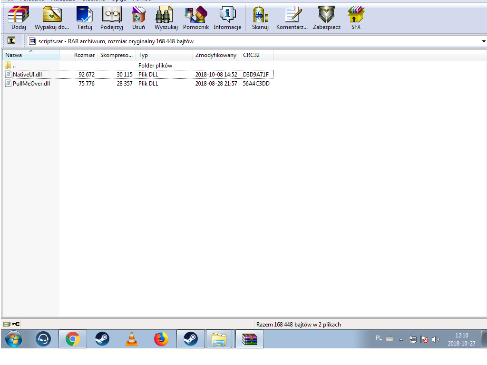The width and height of the screenshot is (487, 365).
Task: Select the NativeUI.dll file
Action: click(27, 75)
